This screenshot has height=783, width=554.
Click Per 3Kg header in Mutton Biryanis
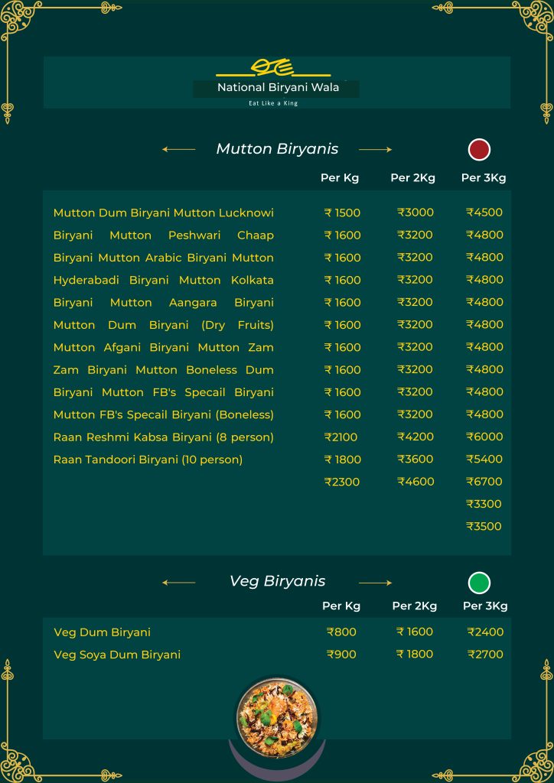point(484,178)
